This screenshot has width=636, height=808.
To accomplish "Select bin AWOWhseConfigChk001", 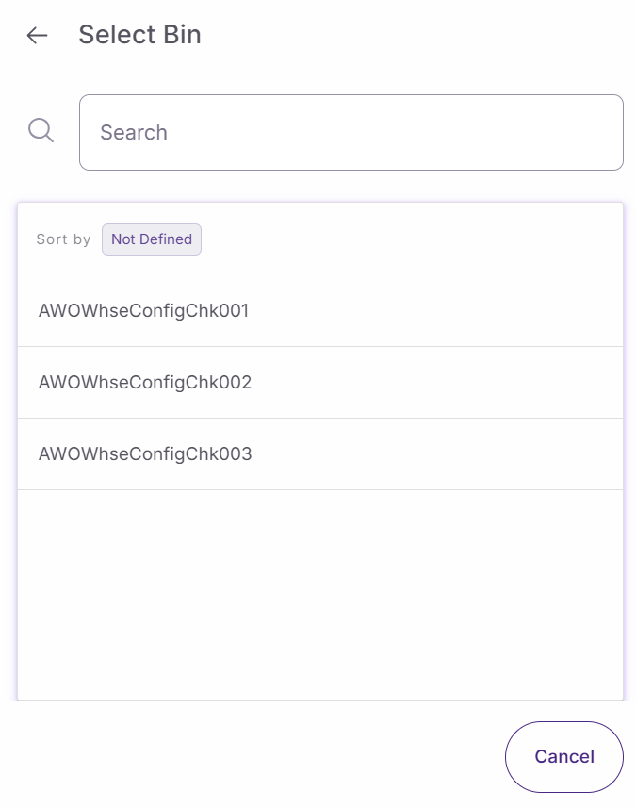I will [143, 310].
